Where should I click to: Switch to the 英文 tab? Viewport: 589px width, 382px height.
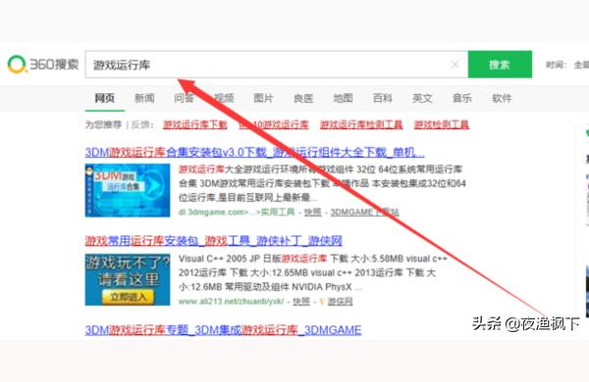click(422, 98)
